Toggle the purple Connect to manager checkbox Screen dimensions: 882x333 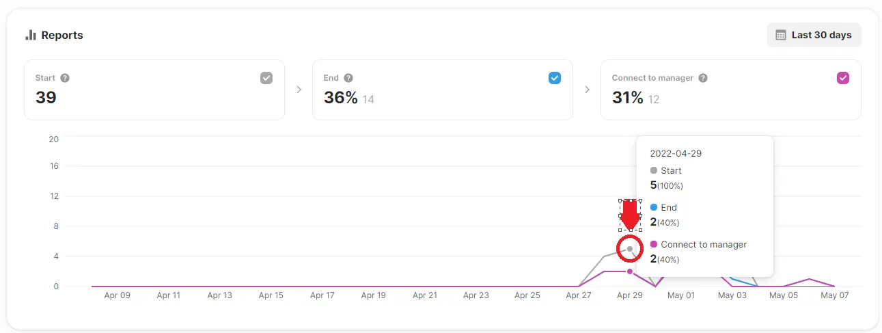pyautogui.click(x=843, y=78)
